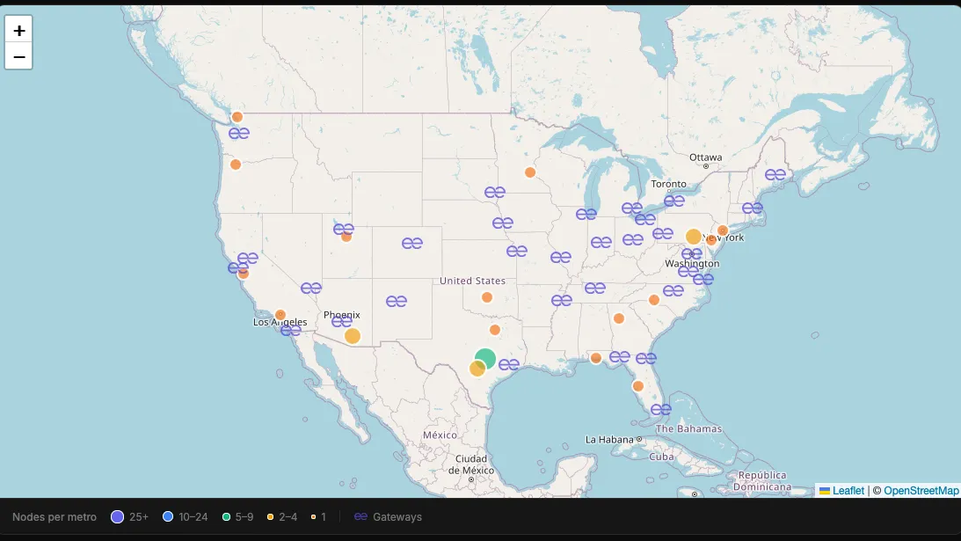961x541 pixels.
Task: Click the blue 10–24 legend swatch
Action: (x=168, y=517)
